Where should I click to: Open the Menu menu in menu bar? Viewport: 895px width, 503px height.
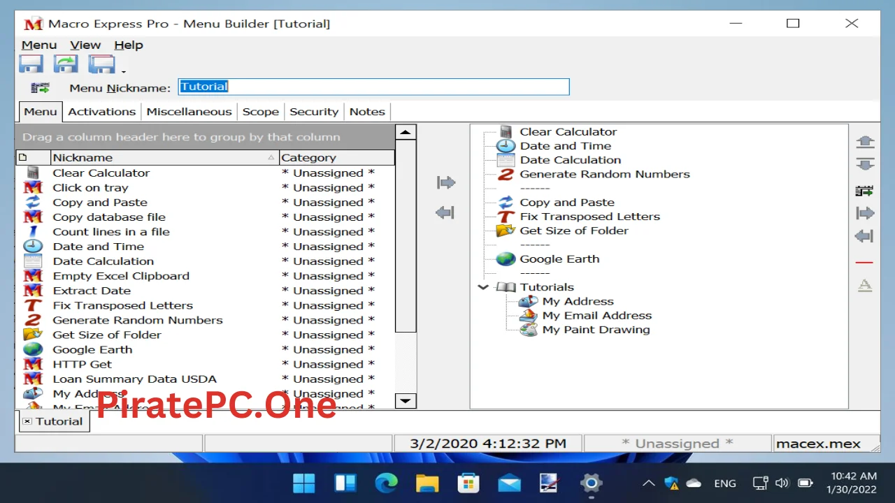39,45
